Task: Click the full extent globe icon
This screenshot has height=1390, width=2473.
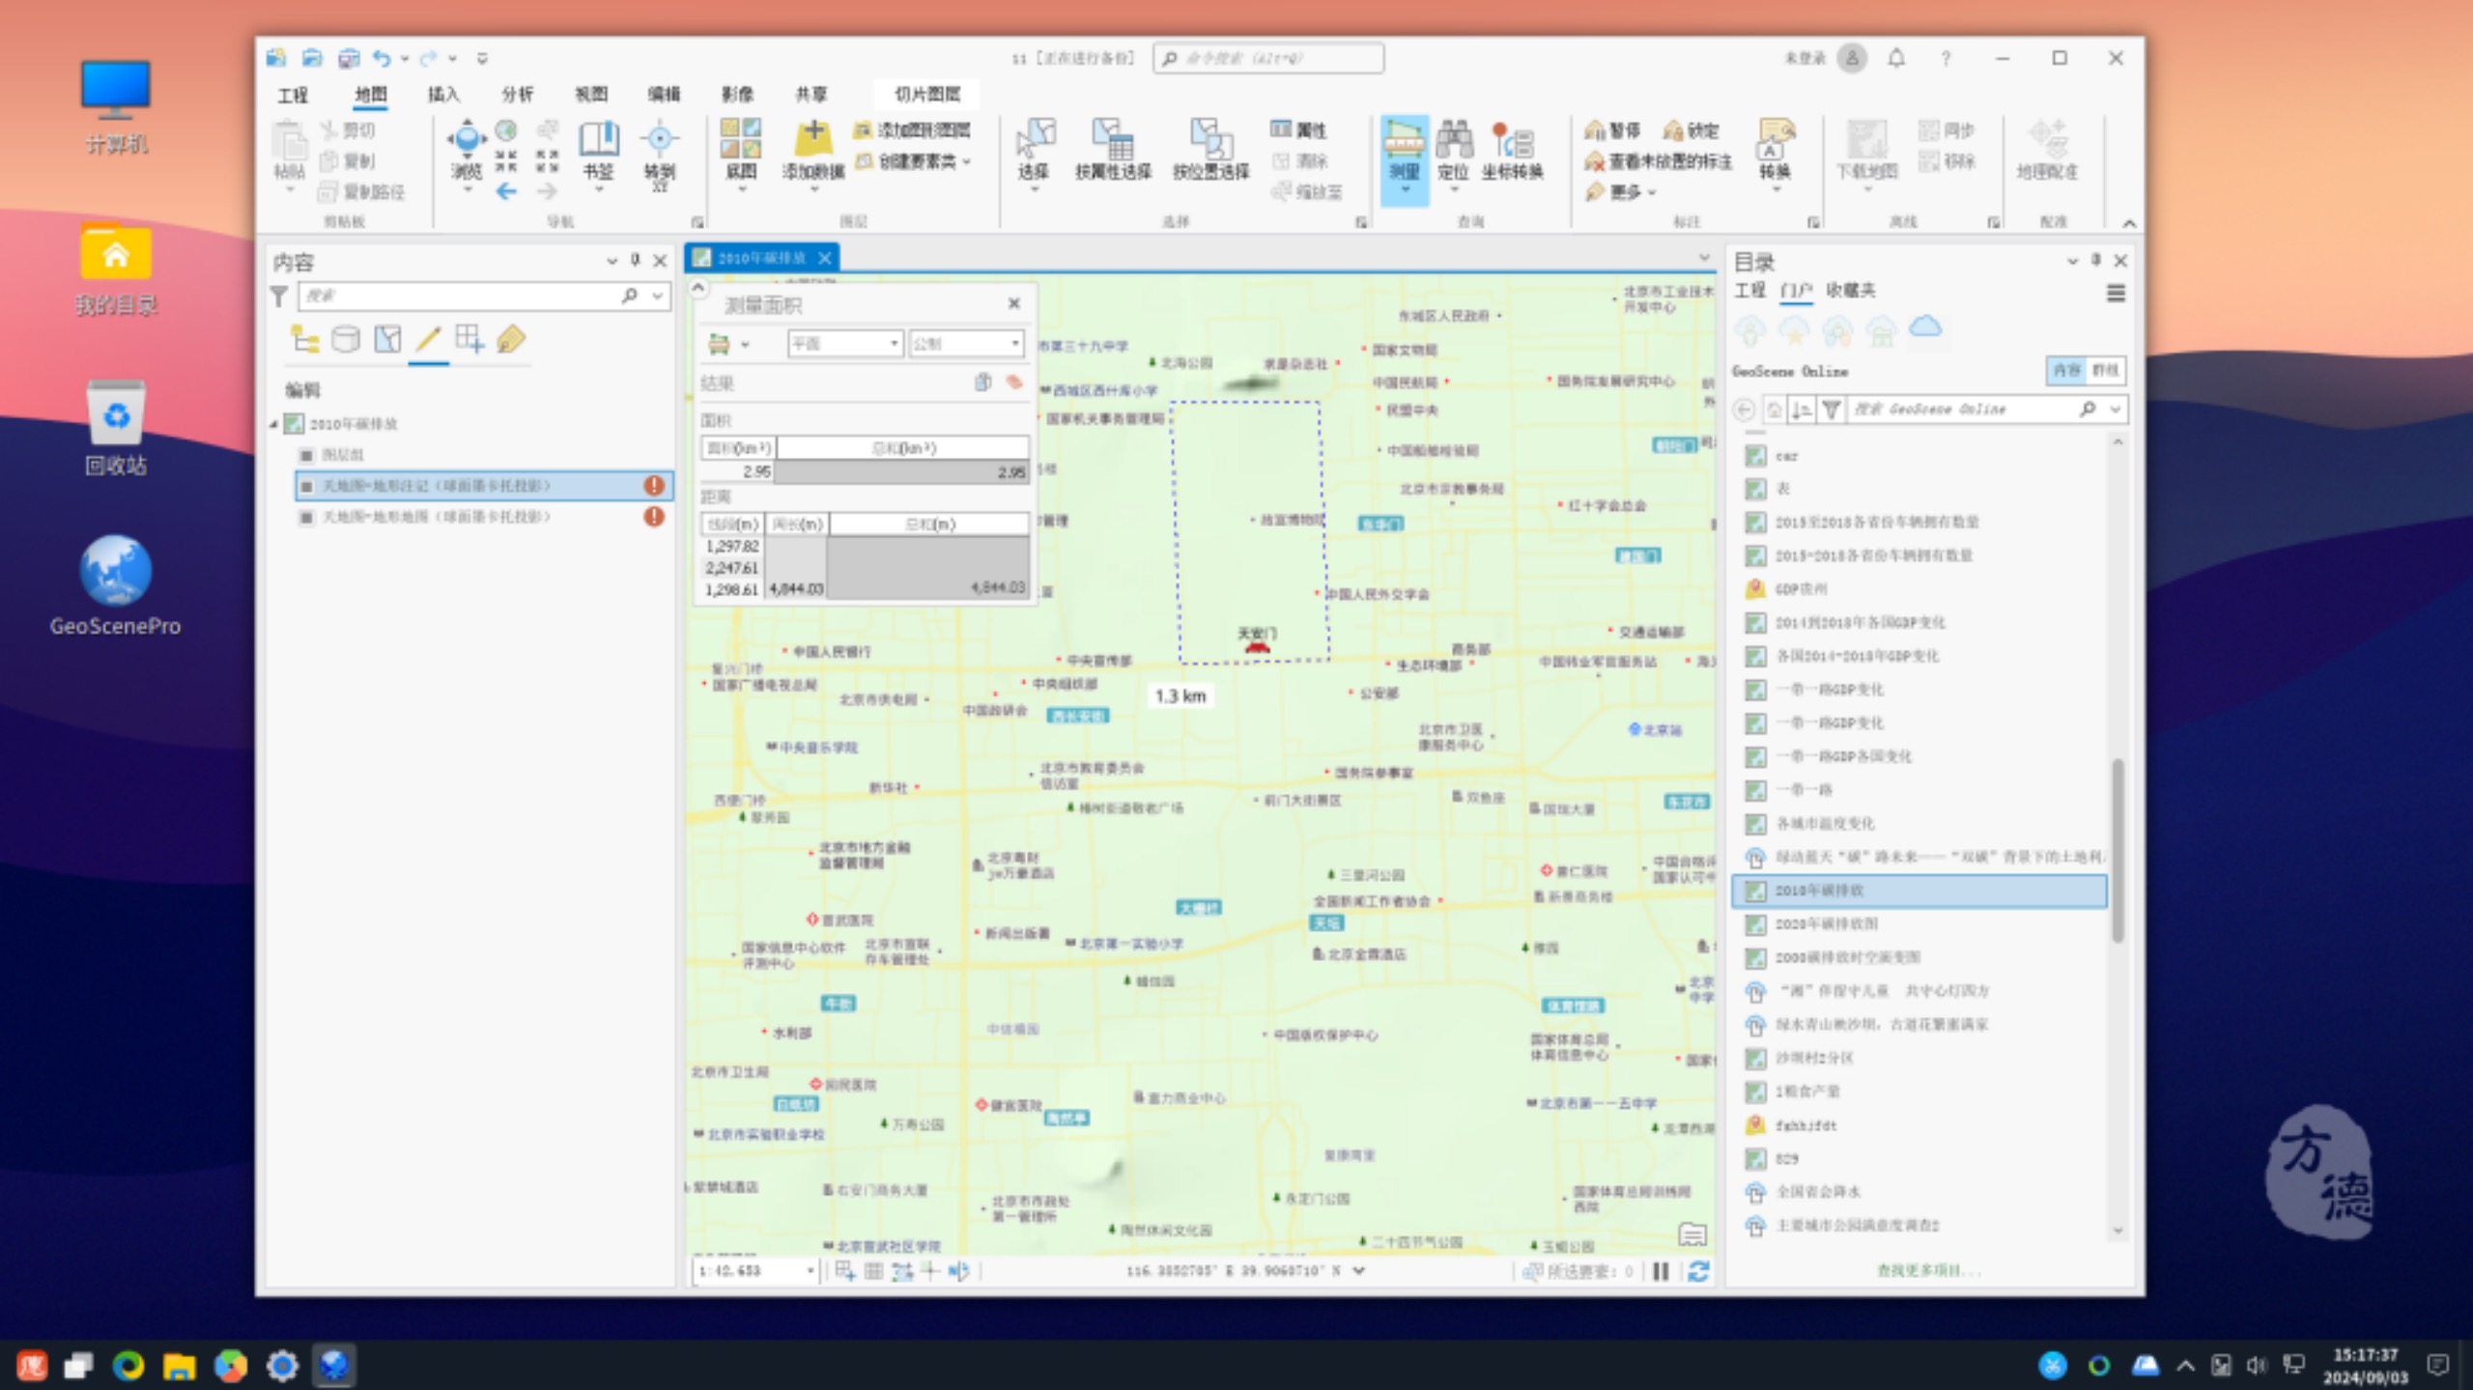Action: [506, 130]
